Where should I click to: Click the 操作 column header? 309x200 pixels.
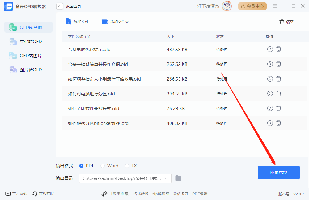click(x=269, y=37)
